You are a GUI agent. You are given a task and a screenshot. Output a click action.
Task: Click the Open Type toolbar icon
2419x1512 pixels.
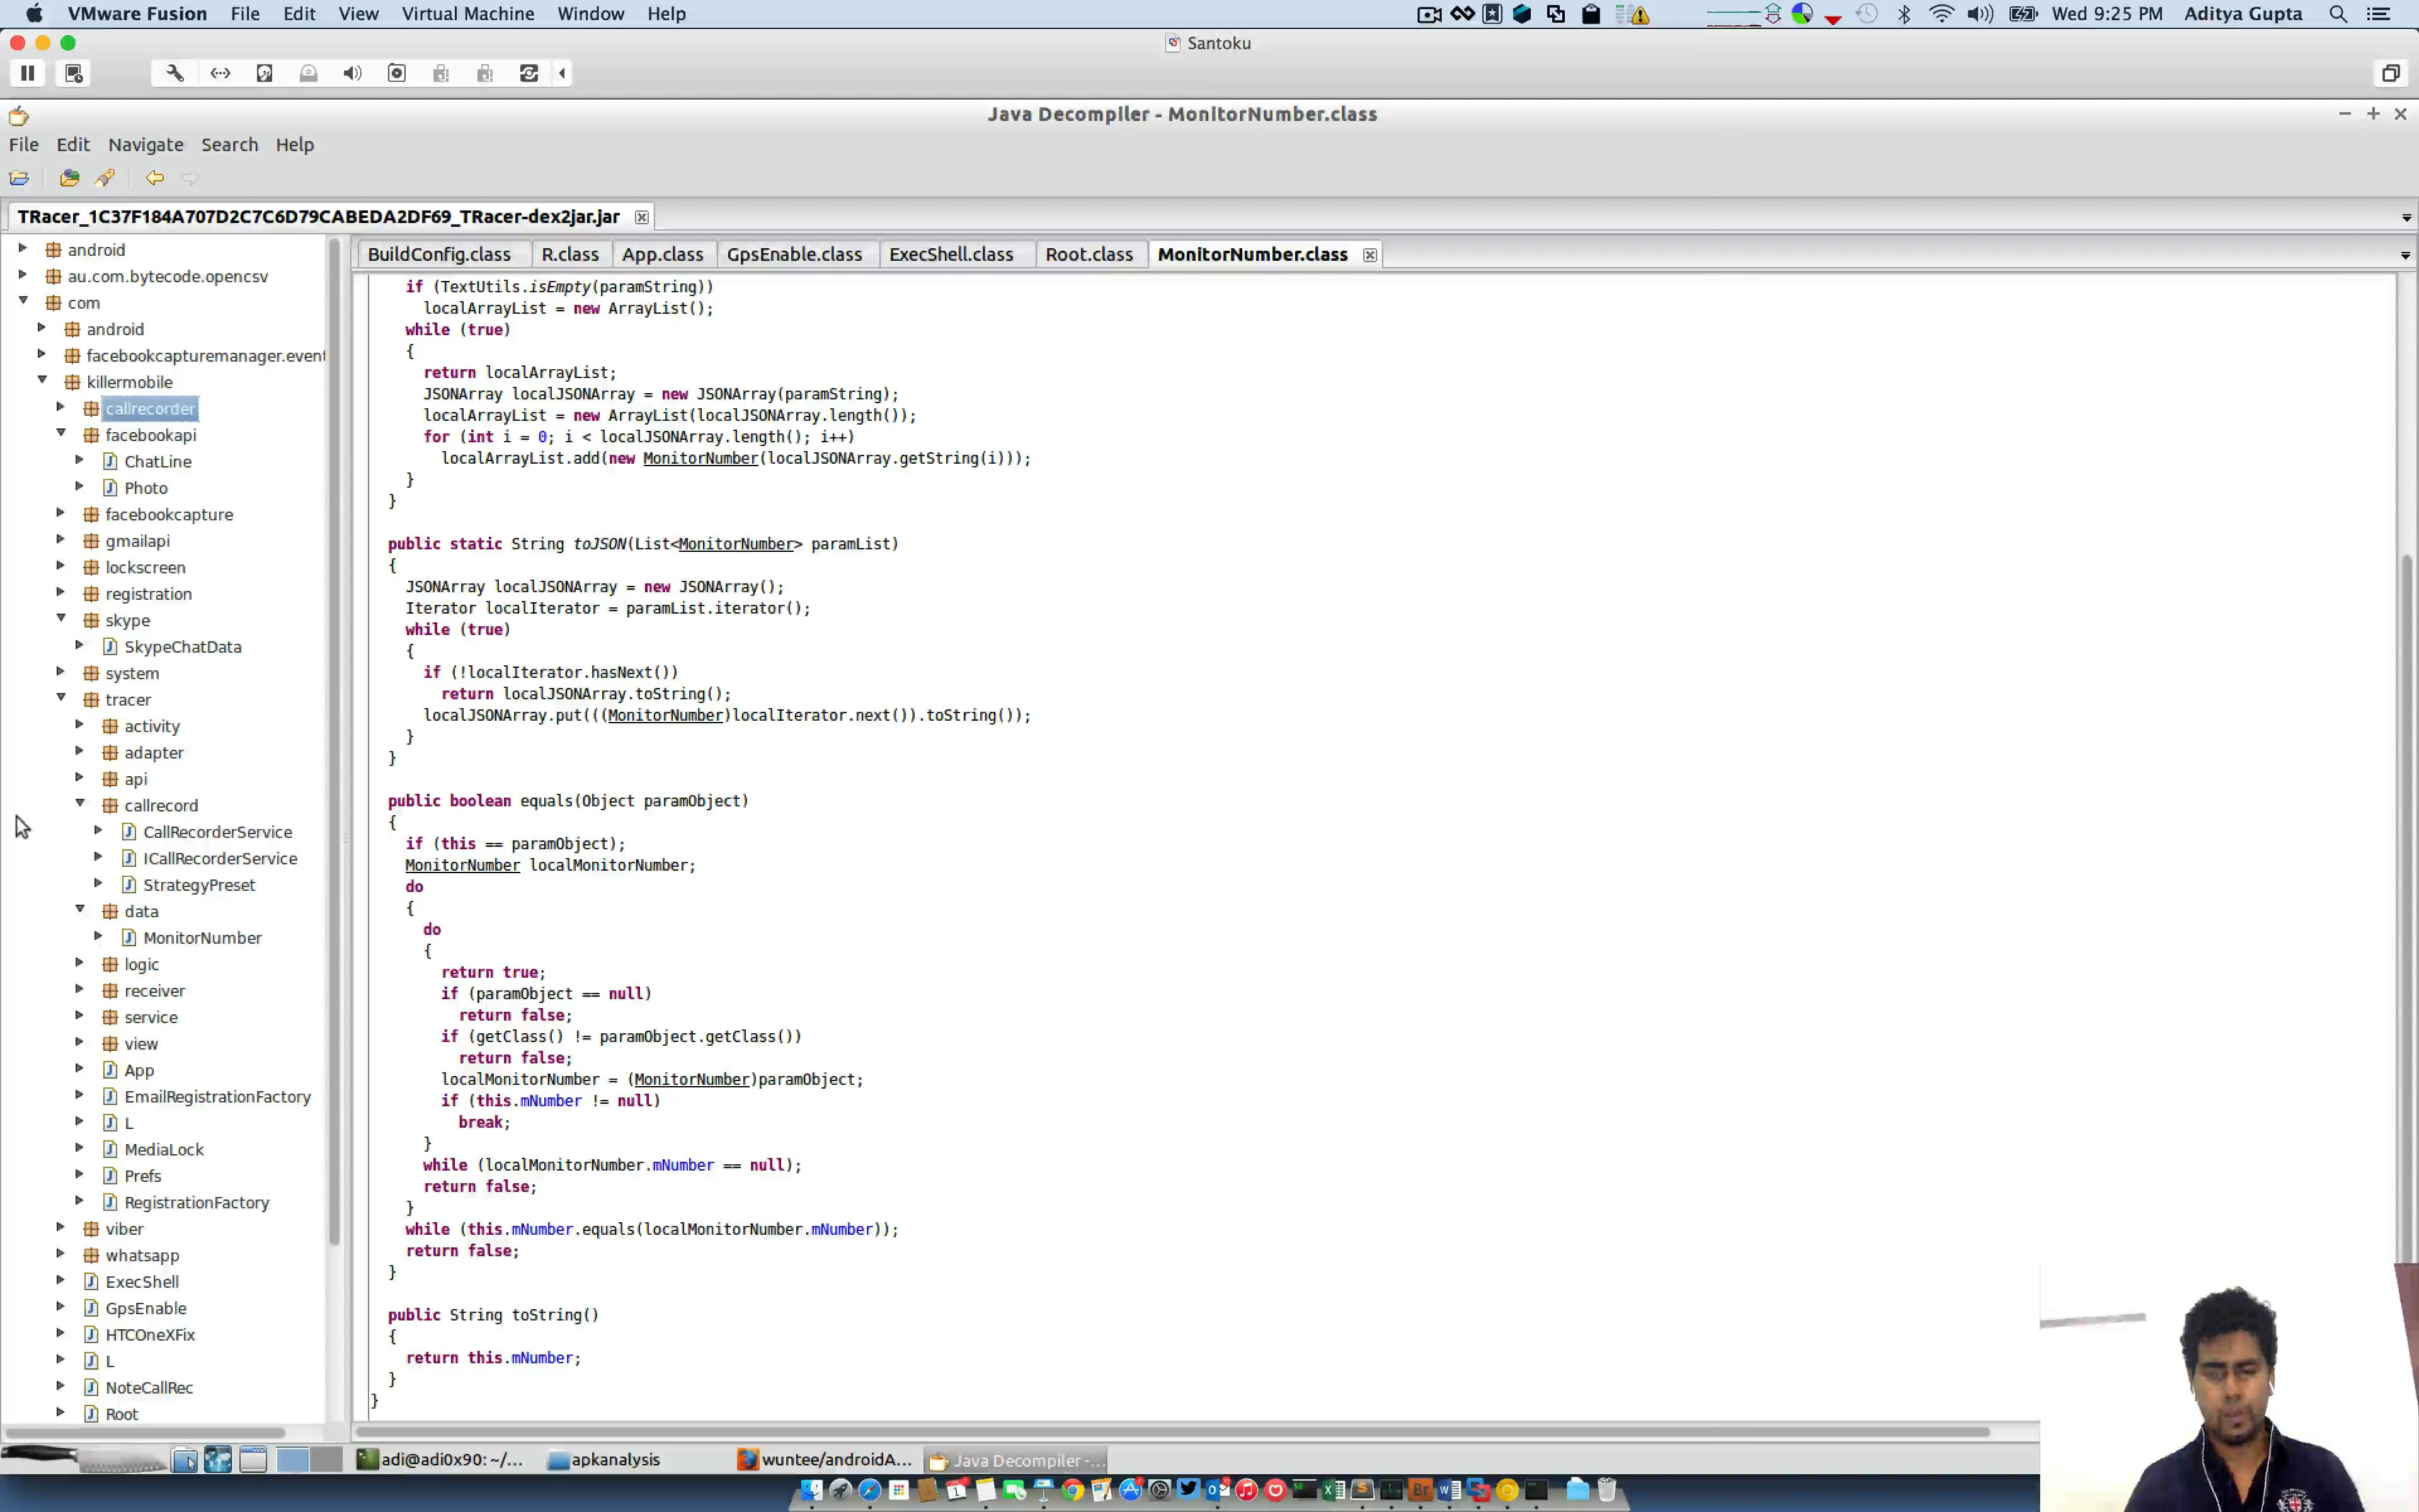69,178
